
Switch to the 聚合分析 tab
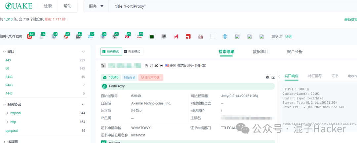click(295, 52)
